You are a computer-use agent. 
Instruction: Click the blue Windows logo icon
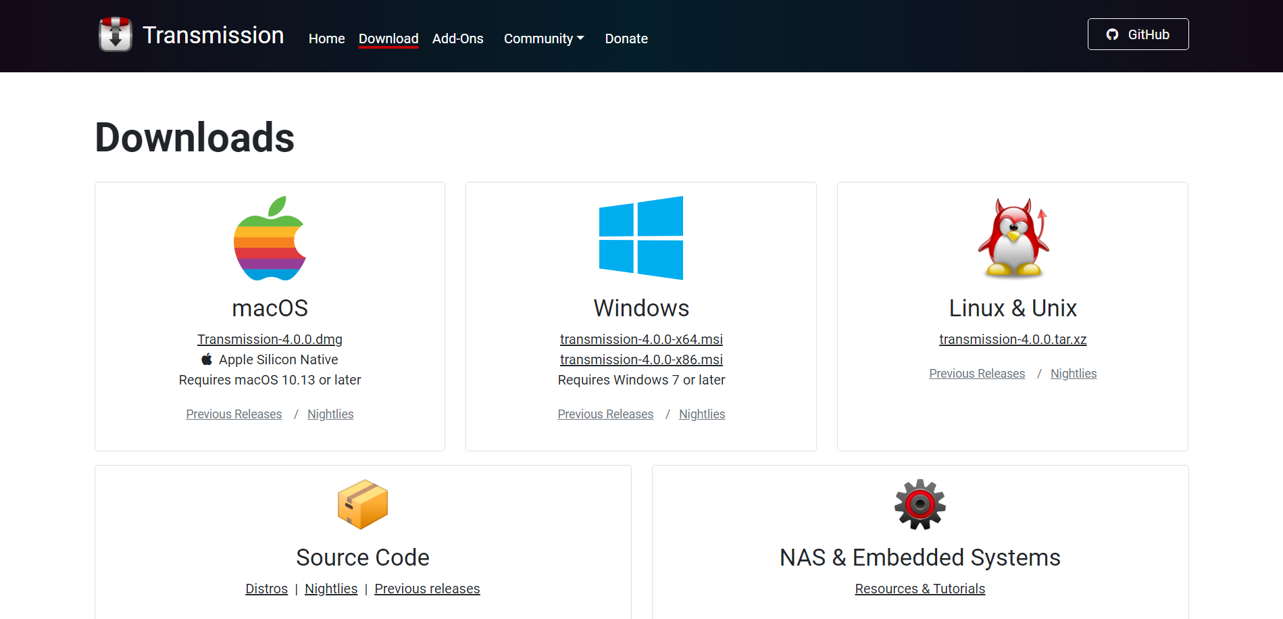point(640,238)
